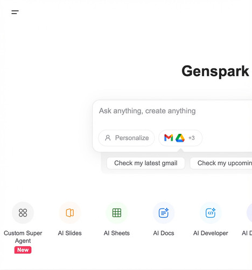Click the Genspark heading
The width and height of the screenshot is (252, 270).
pyautogui.click(x=215, y=71)
